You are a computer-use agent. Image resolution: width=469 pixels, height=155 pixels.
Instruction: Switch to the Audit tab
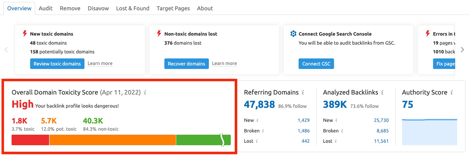(x=45, y=8)
